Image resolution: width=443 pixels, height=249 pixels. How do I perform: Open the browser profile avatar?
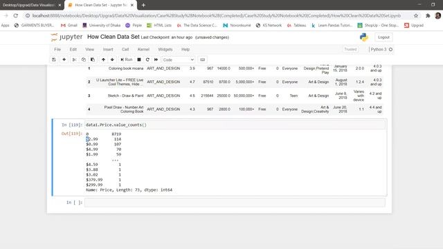click(x=438, y=16)
